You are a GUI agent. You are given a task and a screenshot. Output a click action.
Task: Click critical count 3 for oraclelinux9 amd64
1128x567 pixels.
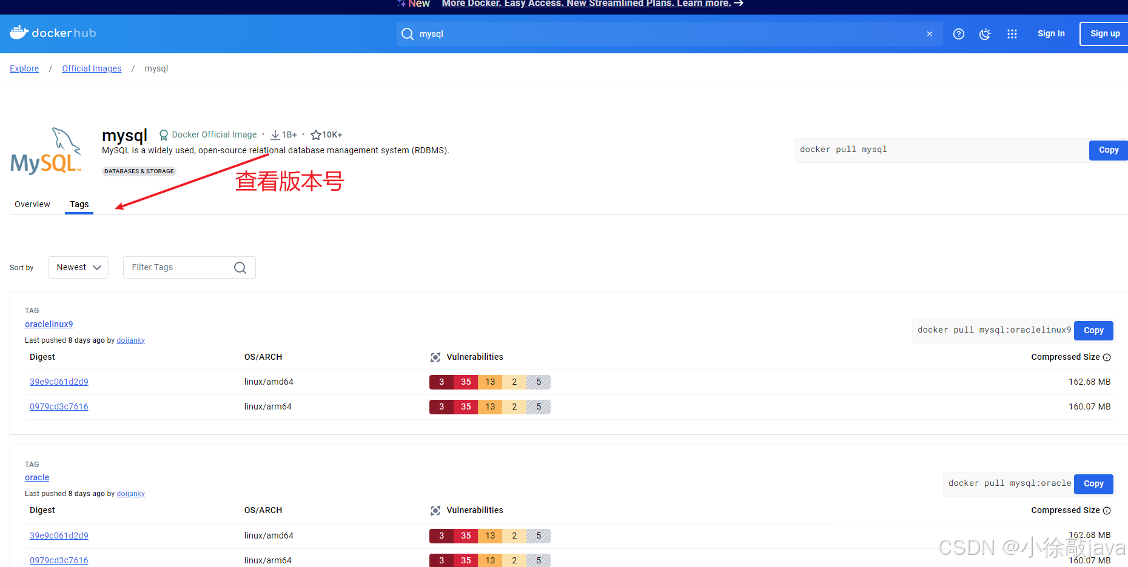pyautogui.click(x=441, y=382)
